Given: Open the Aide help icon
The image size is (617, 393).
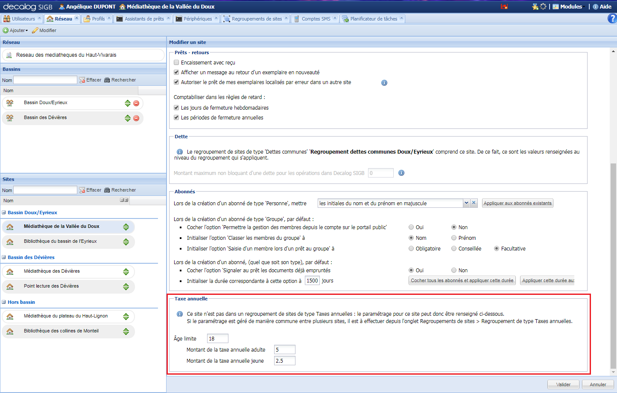Looking at the screenshot, I should point(597,6).
